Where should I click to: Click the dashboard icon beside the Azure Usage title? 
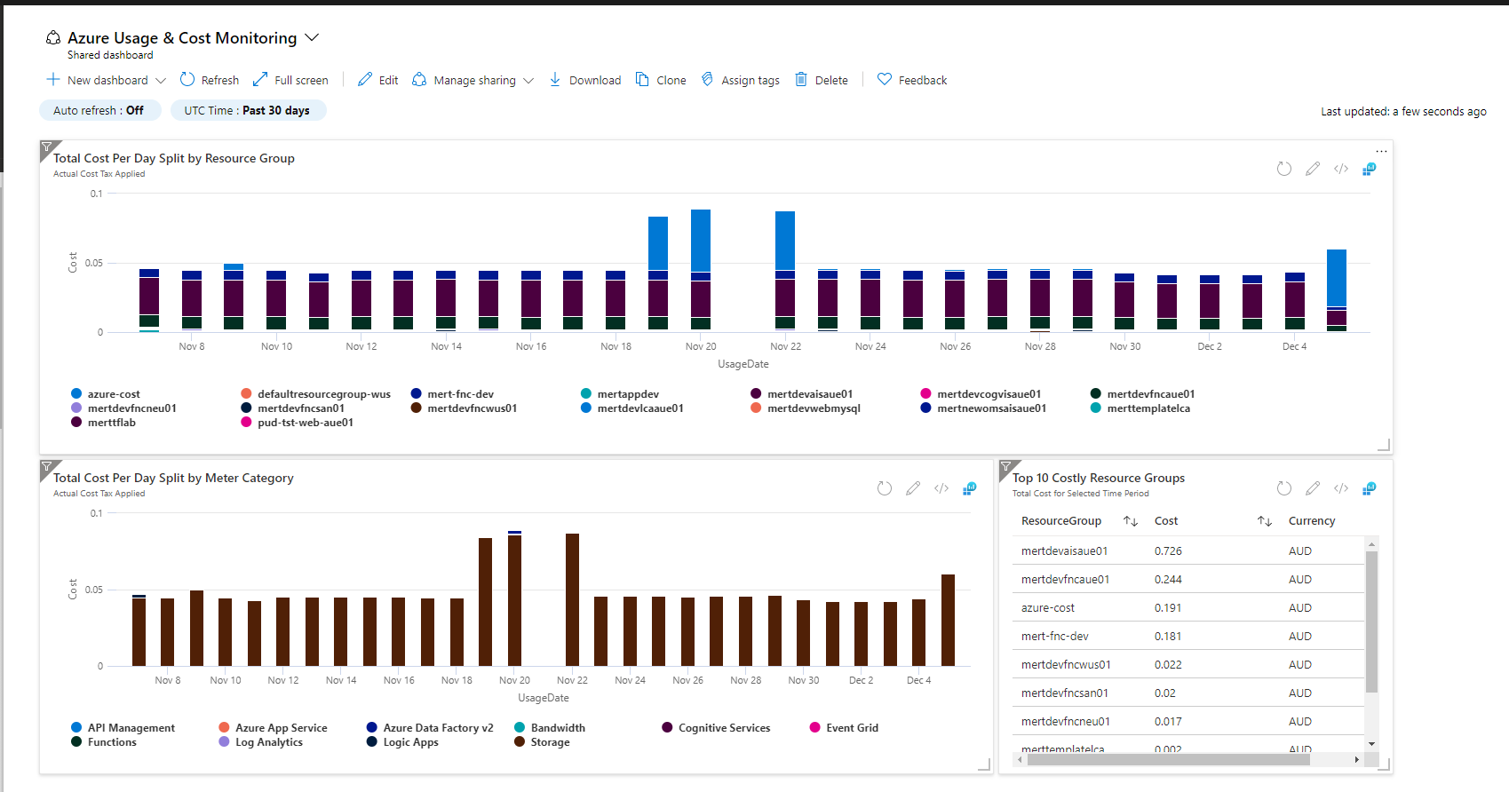(x=53, y=38)
